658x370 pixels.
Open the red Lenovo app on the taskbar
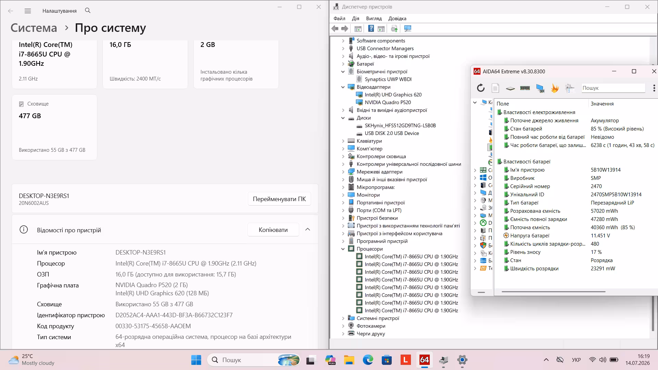tap(406, 360)
